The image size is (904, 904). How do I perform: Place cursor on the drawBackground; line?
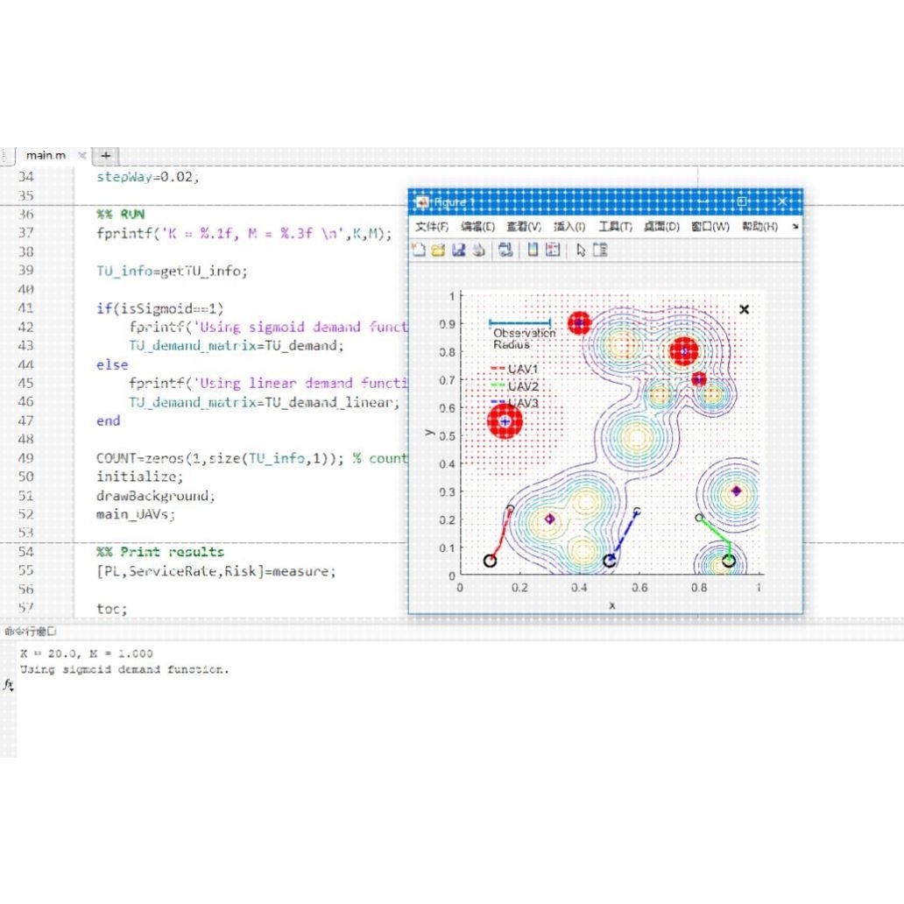coord(156,495)
